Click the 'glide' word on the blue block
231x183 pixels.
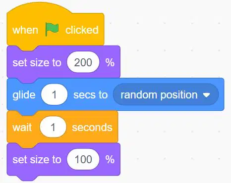coord(24,95)
